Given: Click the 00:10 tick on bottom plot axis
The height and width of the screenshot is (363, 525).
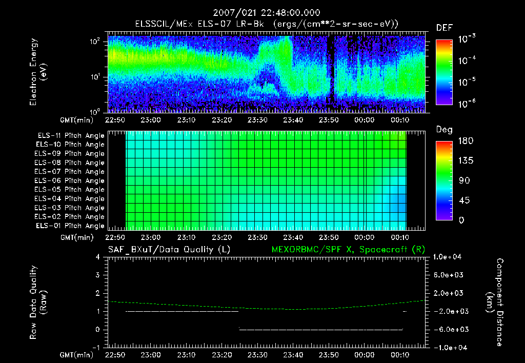Looking at the screenshot, I should (400, 355).
